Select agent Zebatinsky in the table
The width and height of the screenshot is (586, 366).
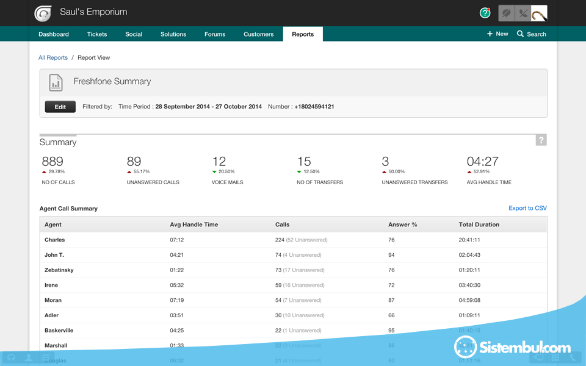tap(59, 270)
